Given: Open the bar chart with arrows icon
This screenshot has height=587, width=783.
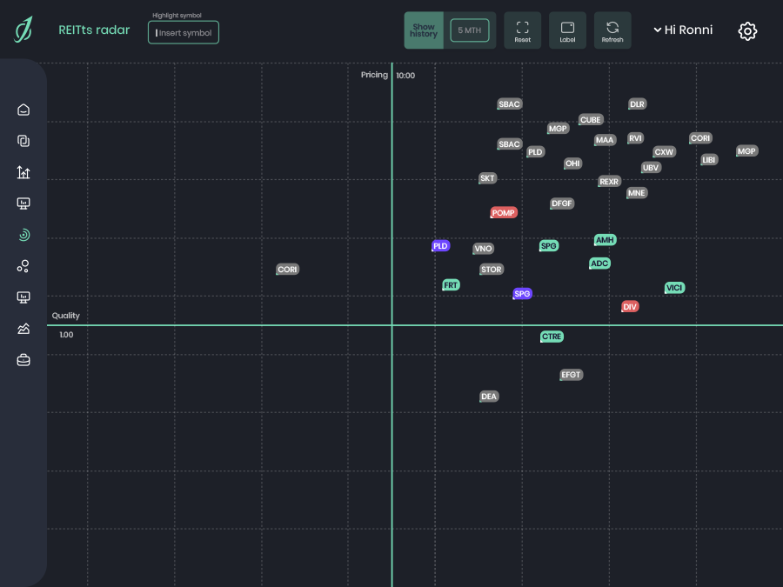Looking at the screenshot, I should pos(23,172).
